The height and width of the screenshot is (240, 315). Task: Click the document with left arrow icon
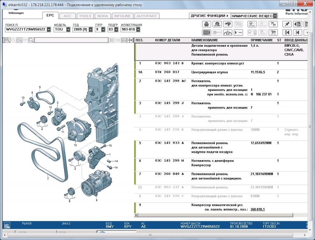297,24
